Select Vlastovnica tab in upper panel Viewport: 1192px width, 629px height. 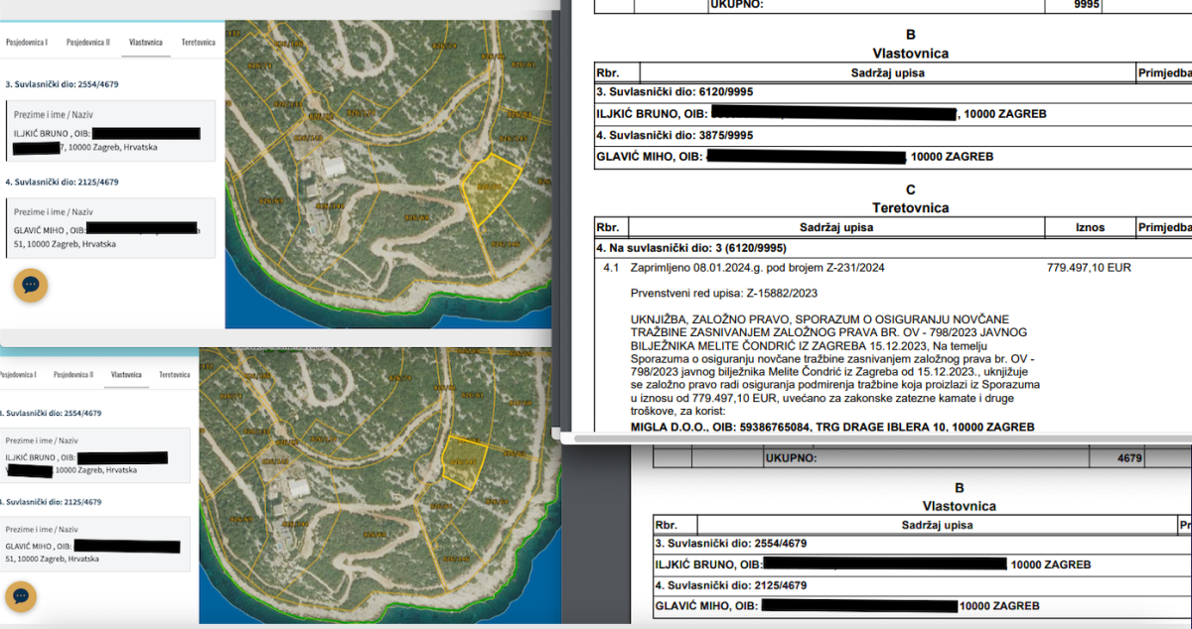[x=146, y=43]
